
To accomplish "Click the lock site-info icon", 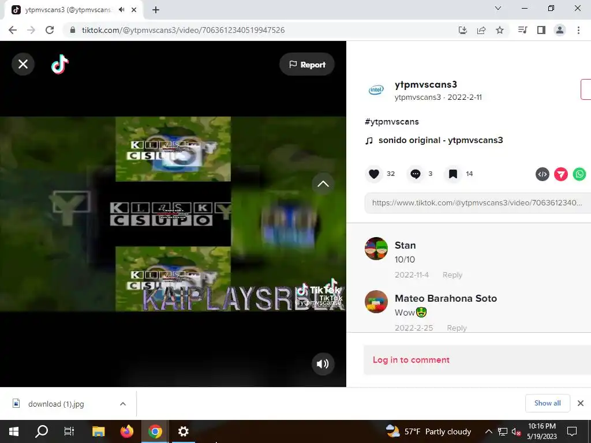I will click(73, 30).
